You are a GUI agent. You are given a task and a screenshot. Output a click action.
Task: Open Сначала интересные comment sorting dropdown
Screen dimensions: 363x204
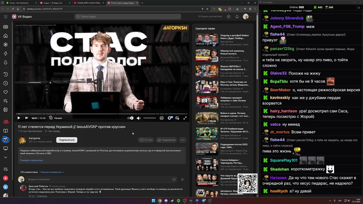52,172
